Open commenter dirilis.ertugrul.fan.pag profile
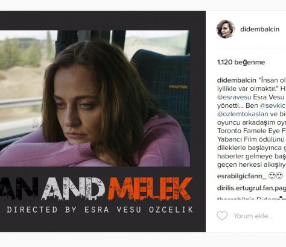This screenshot has width=286, height=247. coord(252,188)
